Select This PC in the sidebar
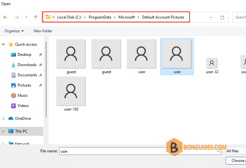Screen dimensions: 246x168 click(21, 131)
